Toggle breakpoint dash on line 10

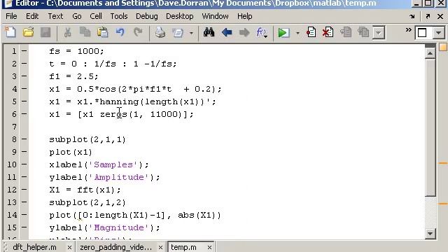click(24, 164)
